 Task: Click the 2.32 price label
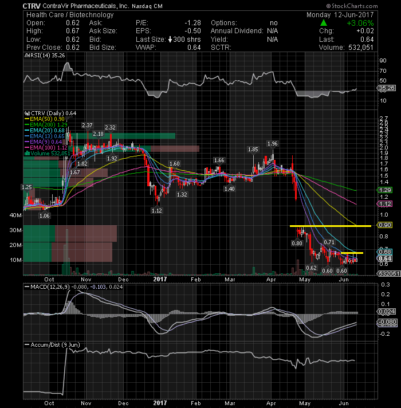click(x=110, y=128)
